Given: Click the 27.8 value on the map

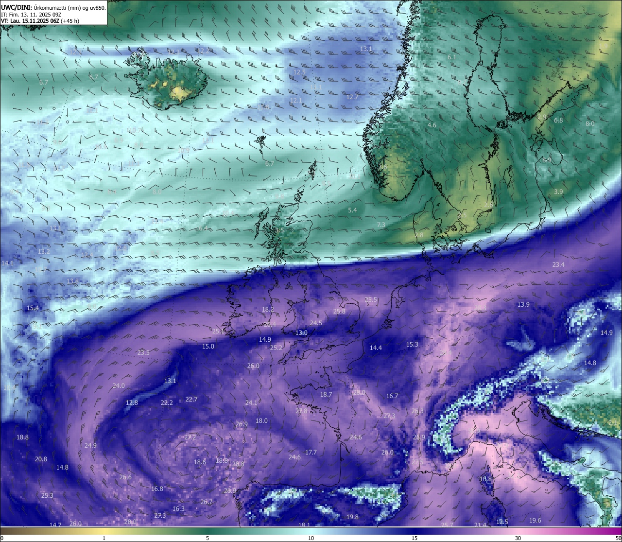Looking at the screenshot, I should coord(301,411).
